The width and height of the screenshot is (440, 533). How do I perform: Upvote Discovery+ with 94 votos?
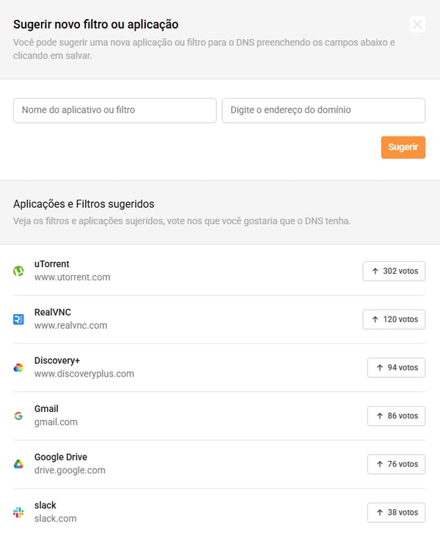point(396,368)
